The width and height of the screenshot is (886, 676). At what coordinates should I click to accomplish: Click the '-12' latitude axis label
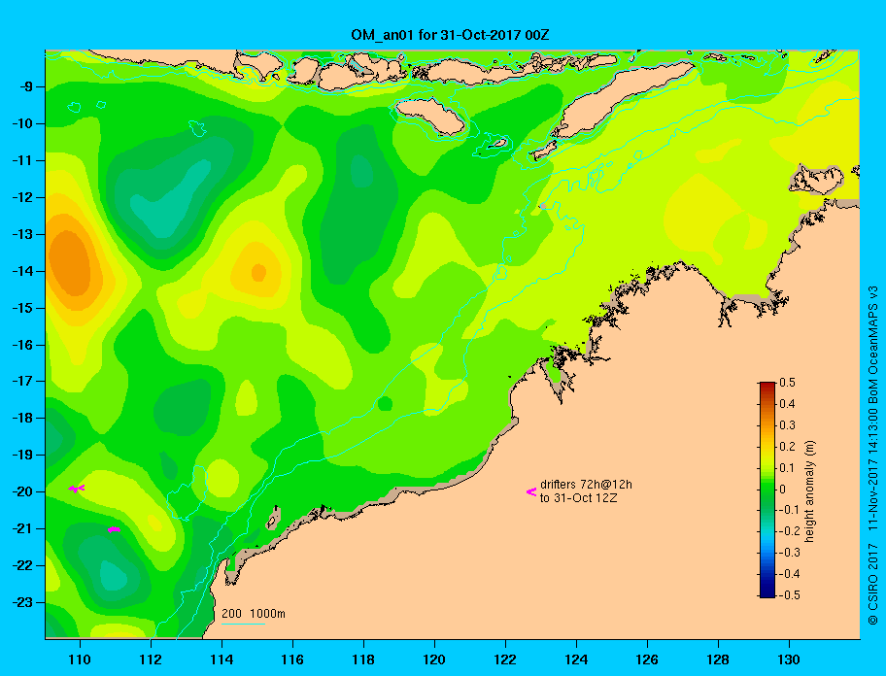pyautogui.click(x=23, y=198)
